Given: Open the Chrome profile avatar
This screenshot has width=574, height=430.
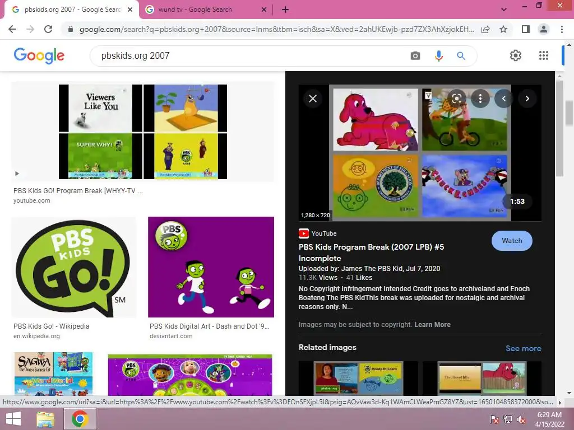Looking at the screenshot, I should [x=544, y=29].
